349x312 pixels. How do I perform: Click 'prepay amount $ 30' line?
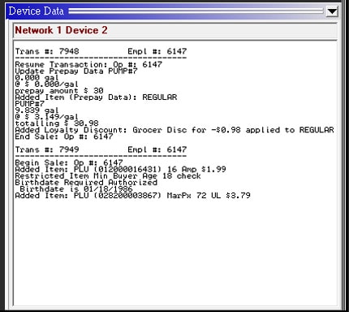click(59, 91)
